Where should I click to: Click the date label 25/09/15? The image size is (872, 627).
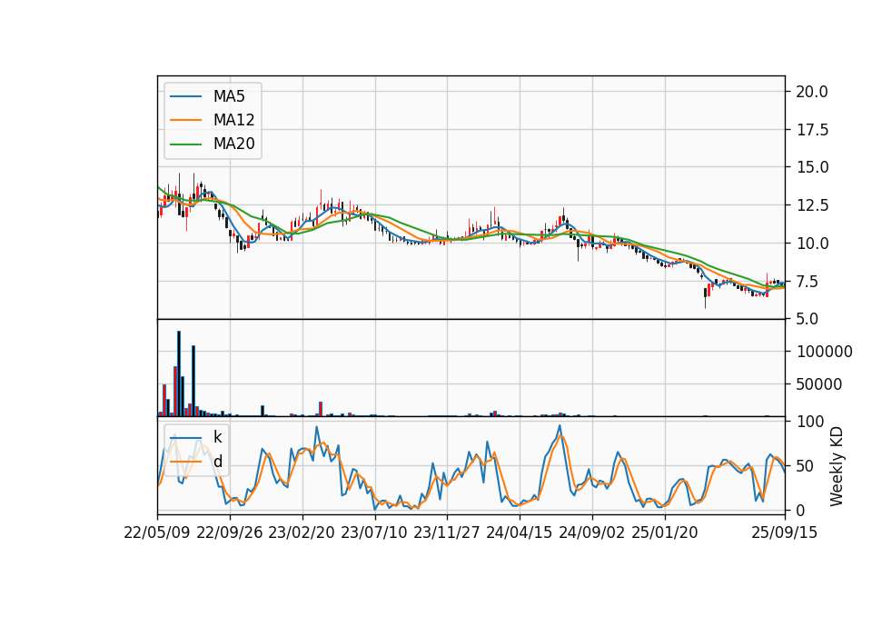pyautogui.click(x=785, y=532)
